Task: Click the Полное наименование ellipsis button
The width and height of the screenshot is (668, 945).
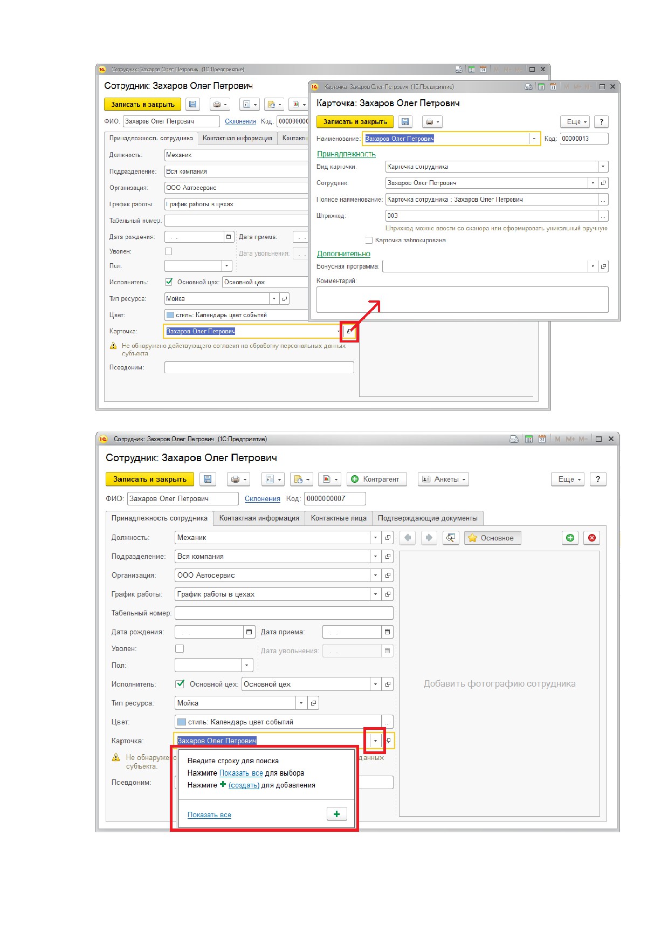Action: click(604, 200)
